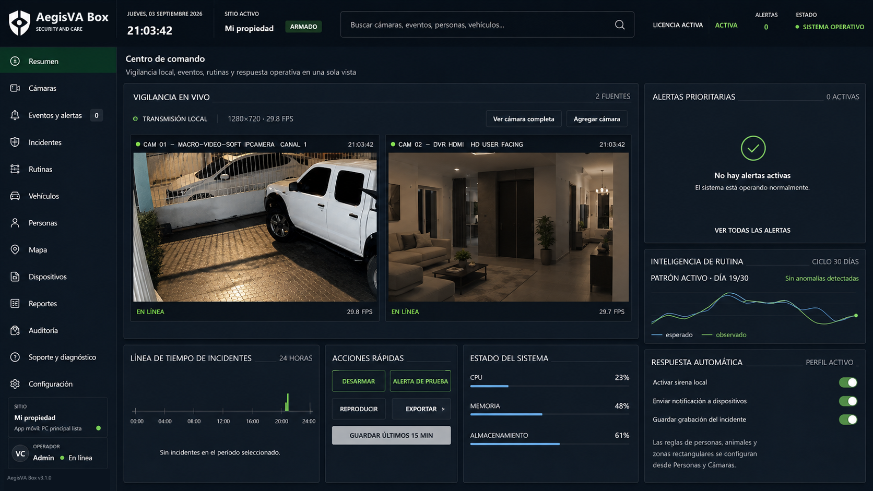
Task: Open Auditoría via its icon
Action: (x=15, y=330)
